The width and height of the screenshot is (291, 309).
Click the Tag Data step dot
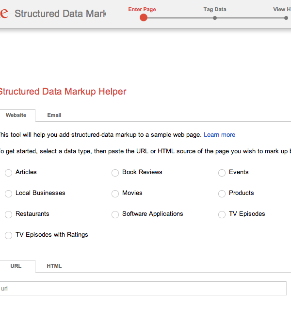(x=215, y=18)
